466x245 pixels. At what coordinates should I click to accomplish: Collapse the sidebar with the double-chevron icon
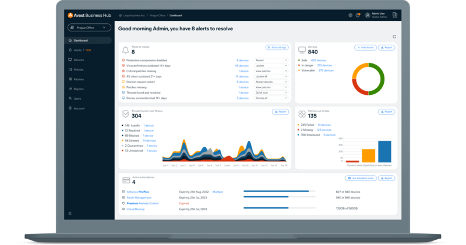(x=70, y=214)
